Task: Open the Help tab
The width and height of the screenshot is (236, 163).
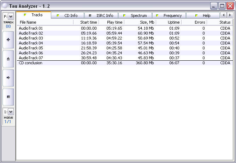Action: pyautogui.click(x=202, y=16)
